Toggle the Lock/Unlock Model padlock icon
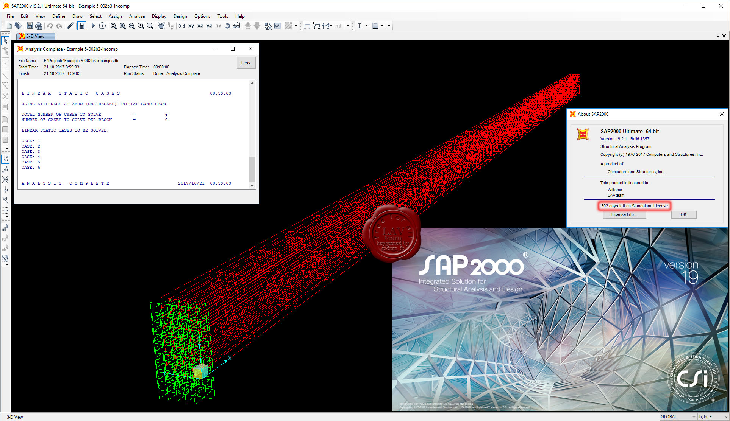The image size is (730, 421). coord(81,26)
